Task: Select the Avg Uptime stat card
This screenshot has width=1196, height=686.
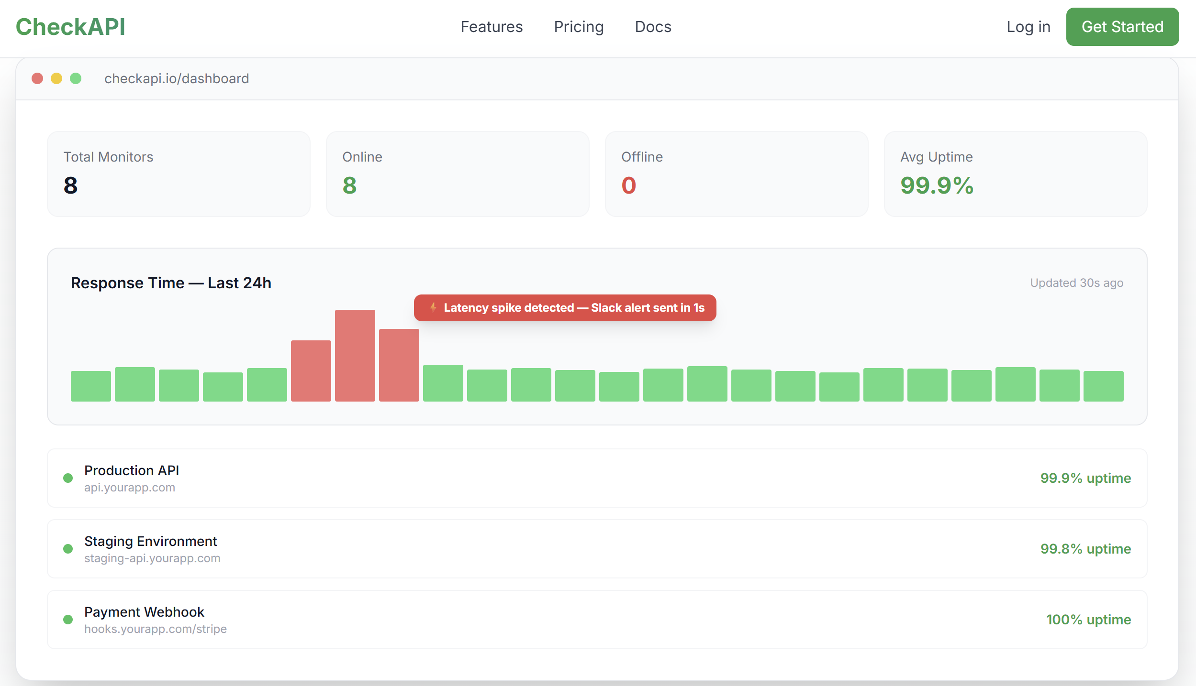Action: click(x=1015, y=174)
